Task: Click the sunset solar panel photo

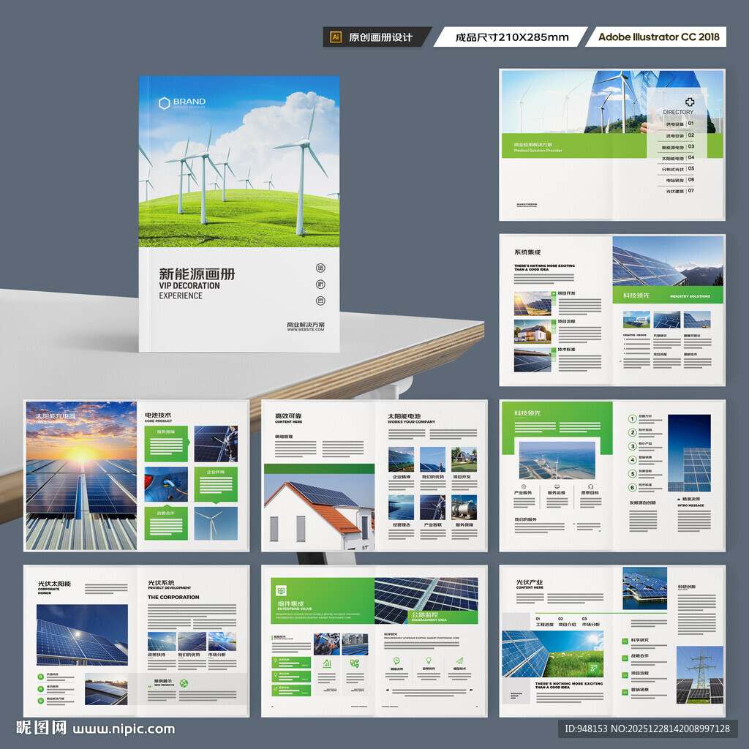Action: (x=81, y=475)
